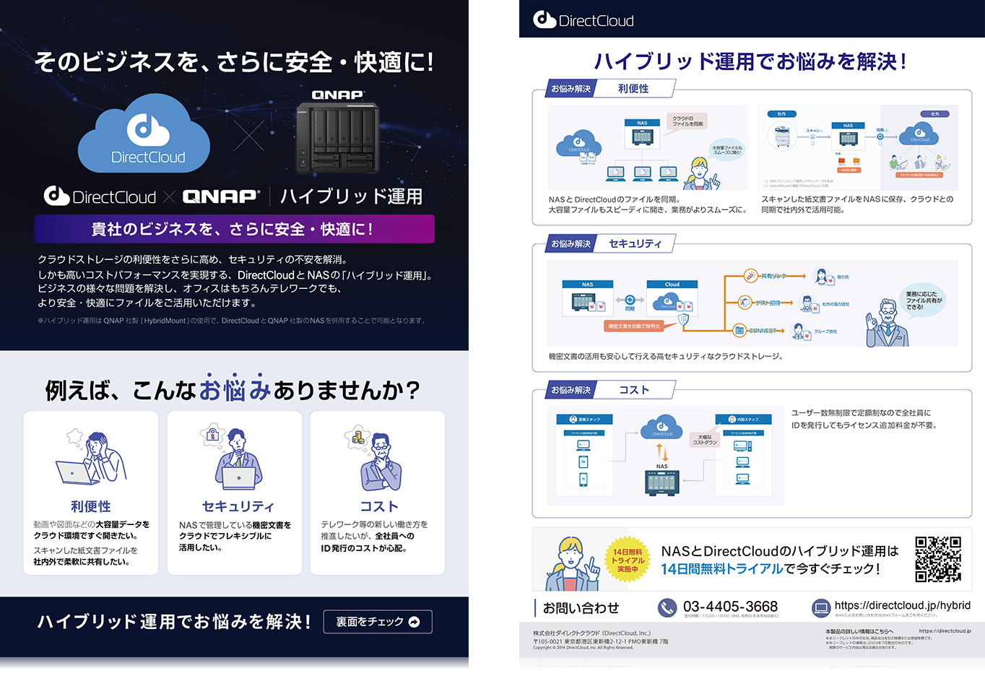Viewport: 985px width, 676px height.
Task: Click the QR code
Action: pyautogui.click(x=938, y=559)
